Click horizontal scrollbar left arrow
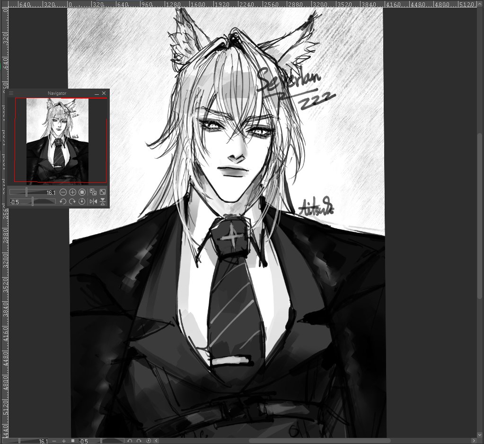Viewport: 484px width, 444px height. (157, 441)
